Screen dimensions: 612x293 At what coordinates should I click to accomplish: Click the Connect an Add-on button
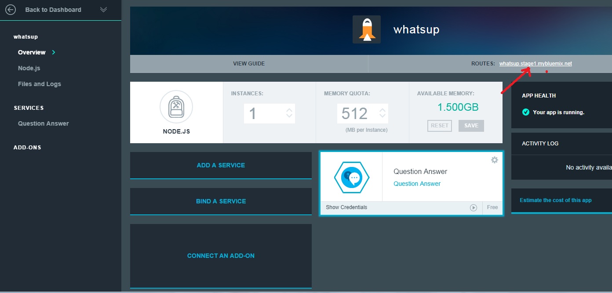[221, 256]
